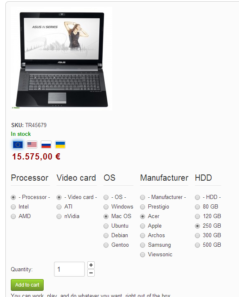Choose the 500 GB HDD option
239x297 pixels.
(x=197, y=245)
